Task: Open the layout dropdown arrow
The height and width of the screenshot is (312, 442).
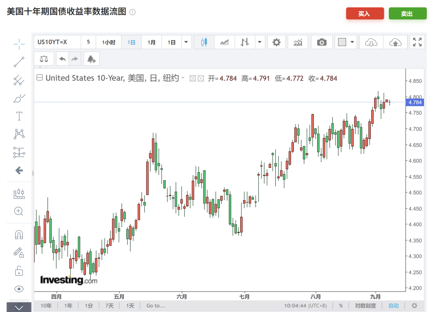Action: pos(352,42)
